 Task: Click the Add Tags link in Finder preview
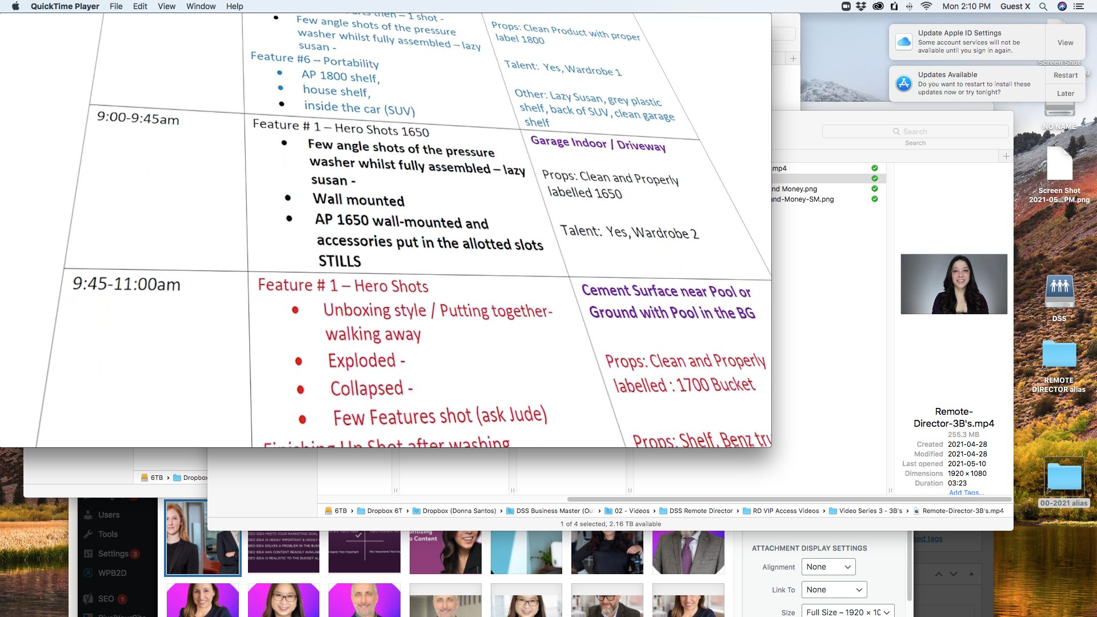(x=966, y=492)
